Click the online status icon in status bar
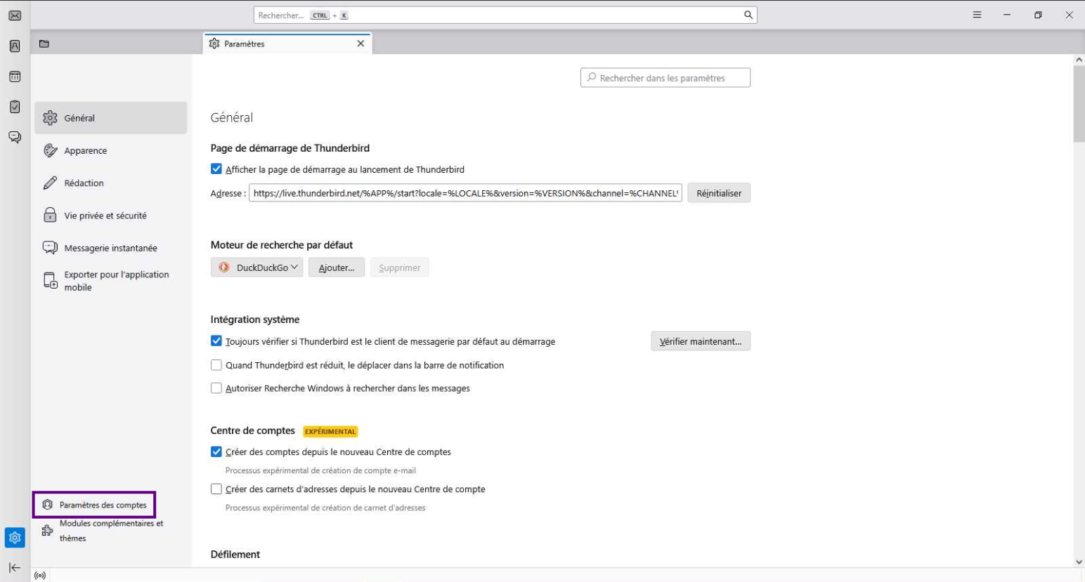This screenshot has height=582, width=1085. coord(40,576)
